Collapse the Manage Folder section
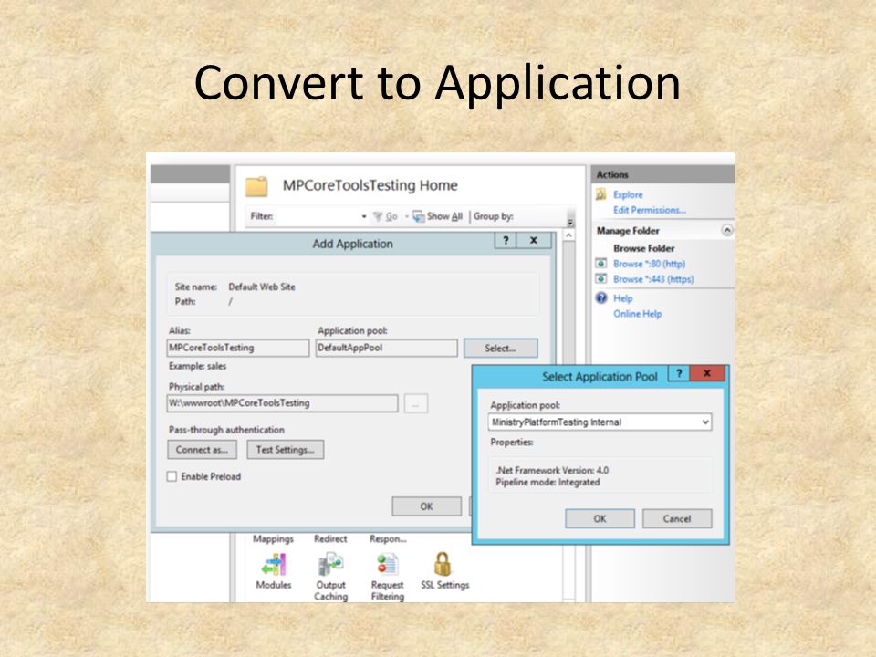Image resolution: width=876 pixels, height=657 pixels. pyautogui.click(x=727, y=230)
